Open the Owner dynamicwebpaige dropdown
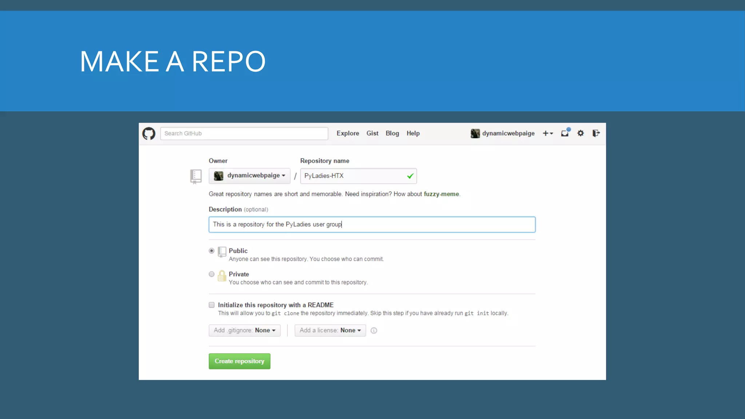 [250, 176]
